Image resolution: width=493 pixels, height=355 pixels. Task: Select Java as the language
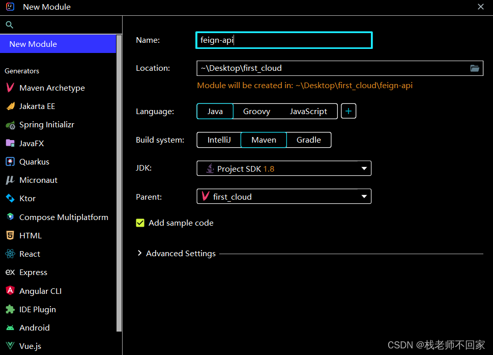215,111
